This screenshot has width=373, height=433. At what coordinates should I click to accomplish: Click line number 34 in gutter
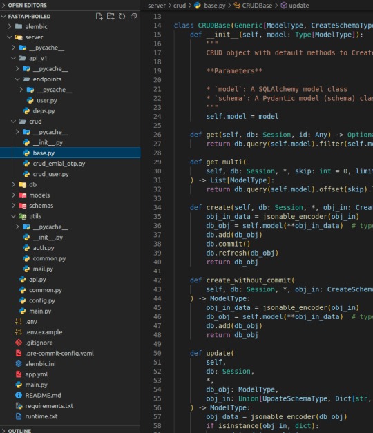pos(157,207)
